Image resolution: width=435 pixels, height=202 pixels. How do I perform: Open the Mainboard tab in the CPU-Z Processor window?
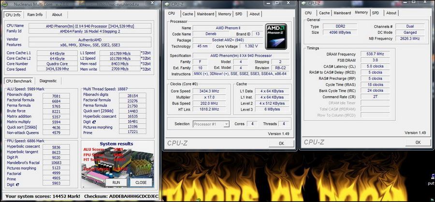tap(205, 14)
